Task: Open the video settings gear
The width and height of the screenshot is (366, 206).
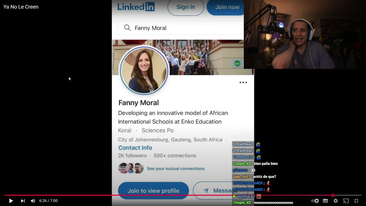Action: tap(336, 201)
